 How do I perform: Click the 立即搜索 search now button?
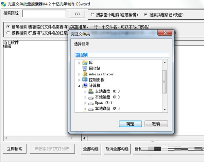click(15, 149)
